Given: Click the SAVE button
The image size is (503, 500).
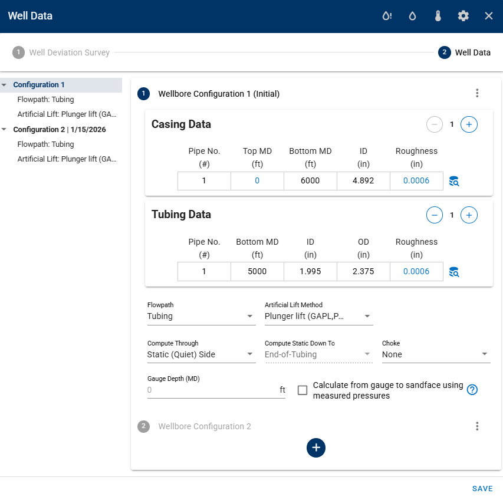Looking at the screenshot, I should click(x=482, y=488).
